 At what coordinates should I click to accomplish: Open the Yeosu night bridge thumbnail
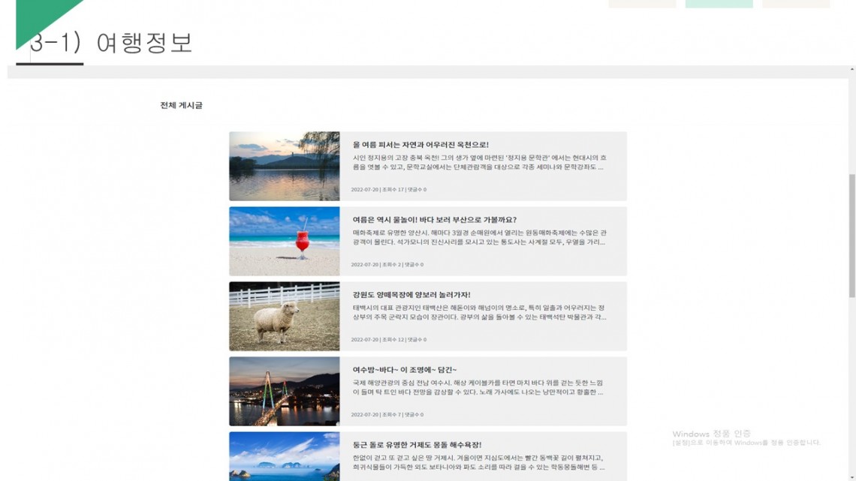click(285, 391)
